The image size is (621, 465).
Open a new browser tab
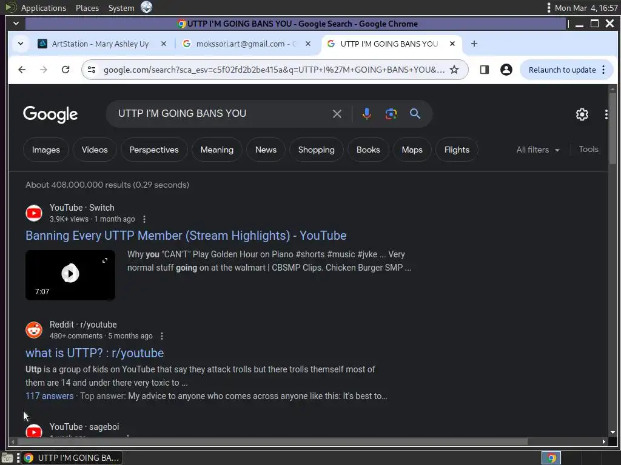tap(474, 44)
